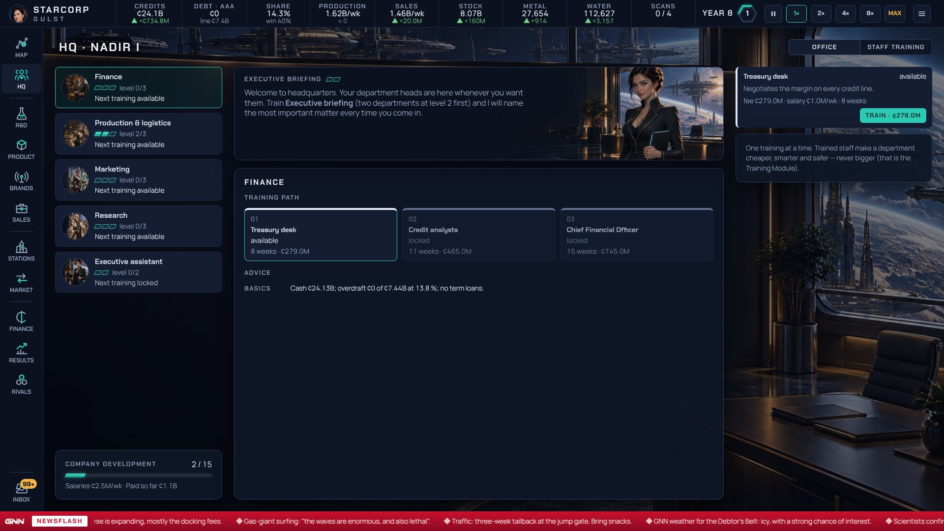944x531 pixels.
Task: Click the Company Development progress bar
Action: pos(139,475)
